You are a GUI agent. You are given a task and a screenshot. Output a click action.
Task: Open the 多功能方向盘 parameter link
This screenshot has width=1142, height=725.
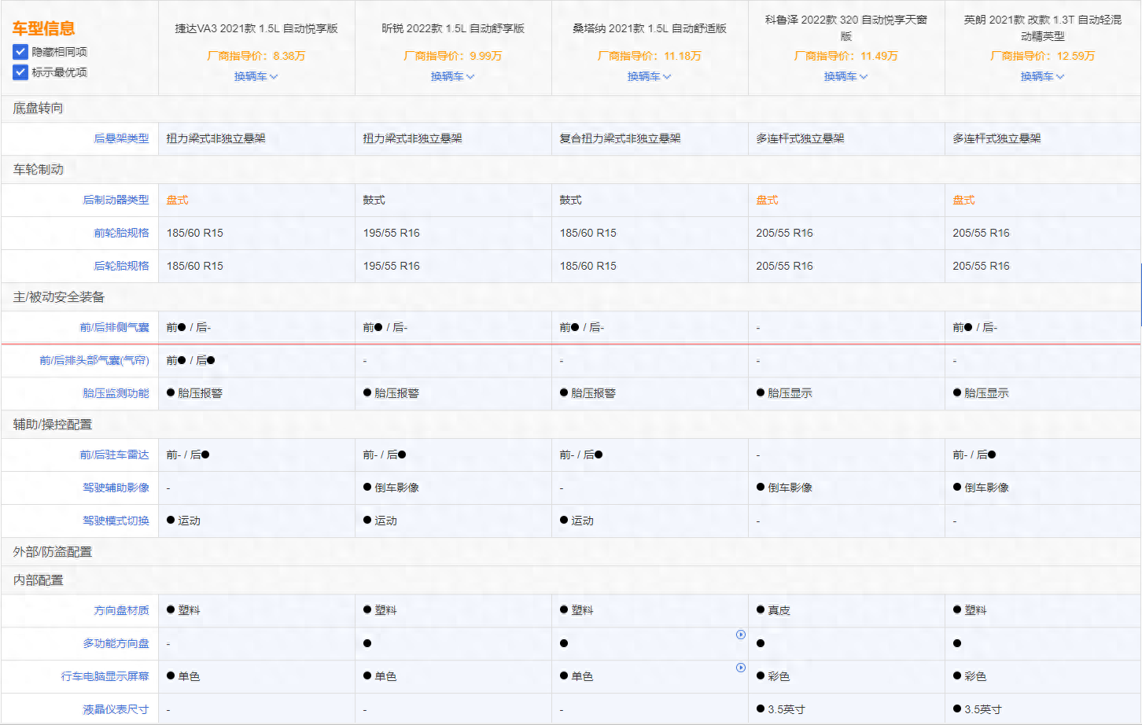click(x=116, y=643)
